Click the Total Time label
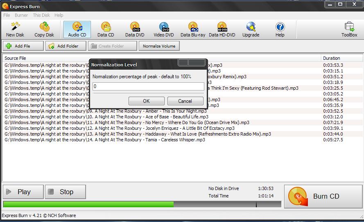364x222 pixels. point(219,196)
